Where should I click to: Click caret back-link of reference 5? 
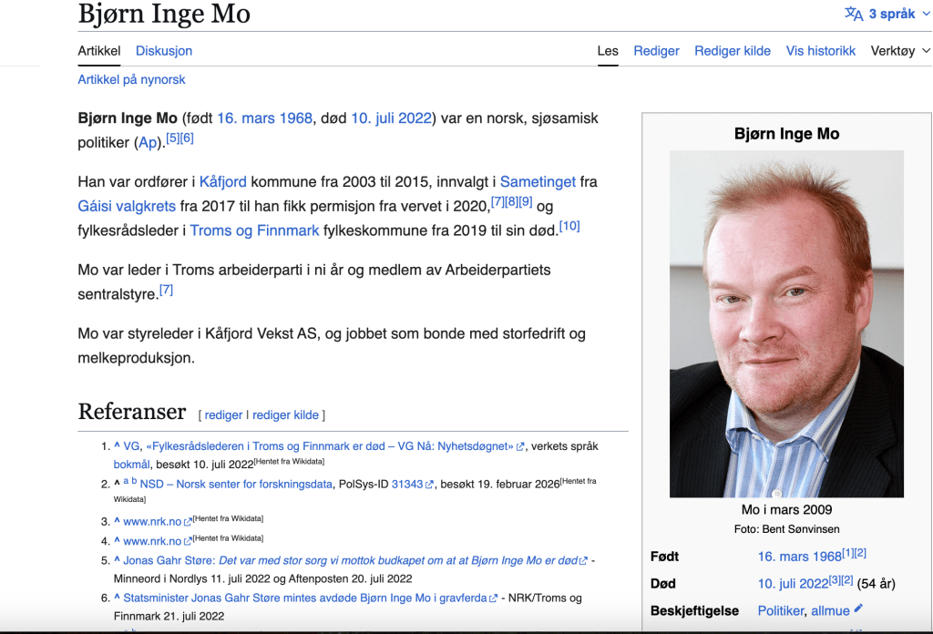pyautogui.click(x=117, y=560)
